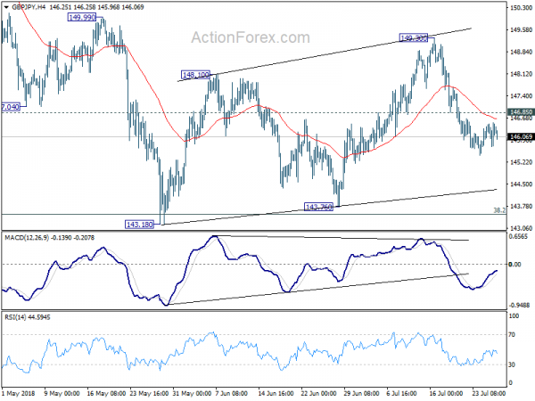Screen dimensions: 535x401
Task: Select the 143.180 low price label
Action: [139, 225]
